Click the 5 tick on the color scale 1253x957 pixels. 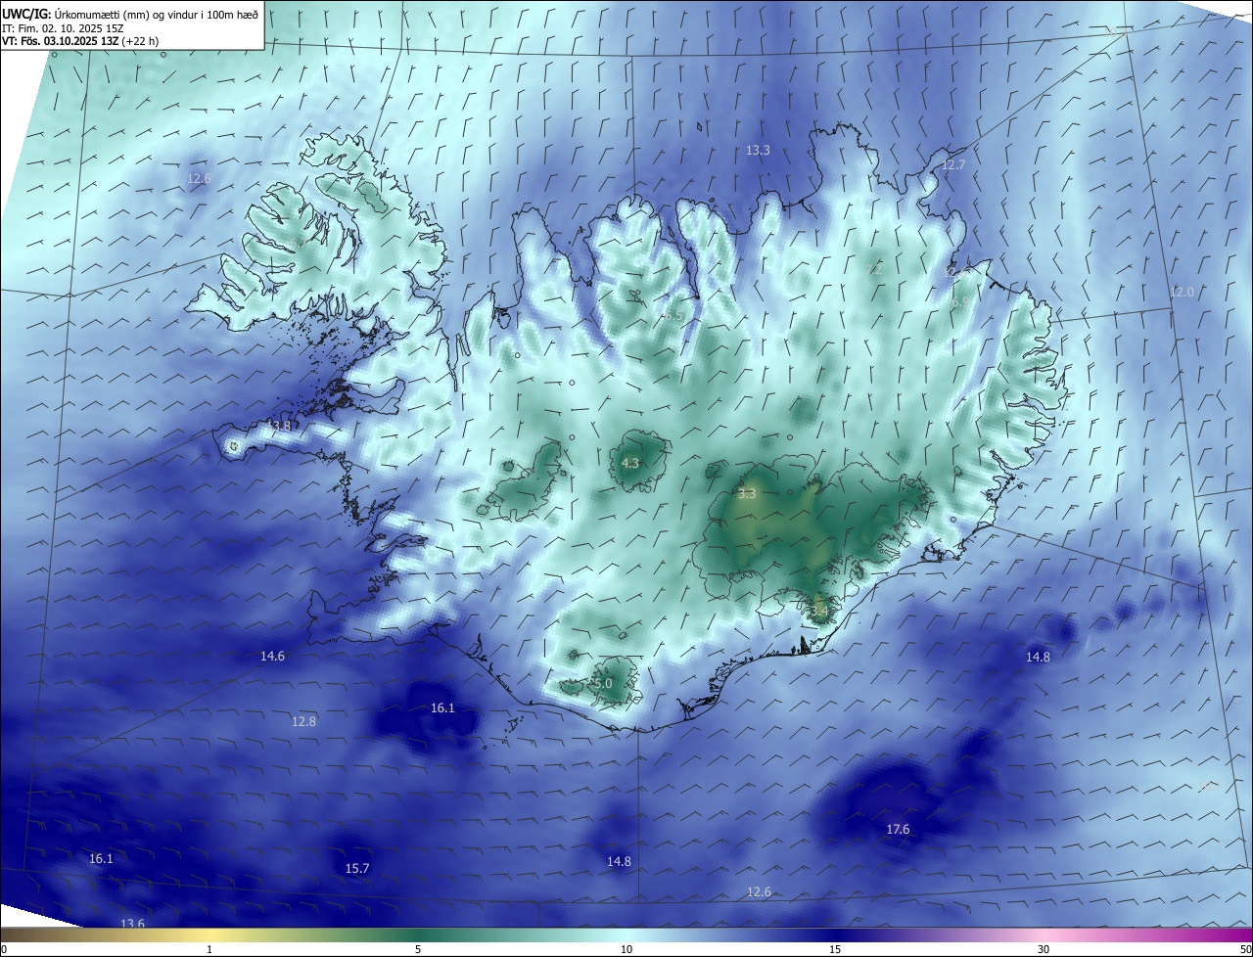[x=418, y=949]
